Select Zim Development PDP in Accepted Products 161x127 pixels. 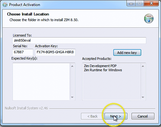coord(100,66)
